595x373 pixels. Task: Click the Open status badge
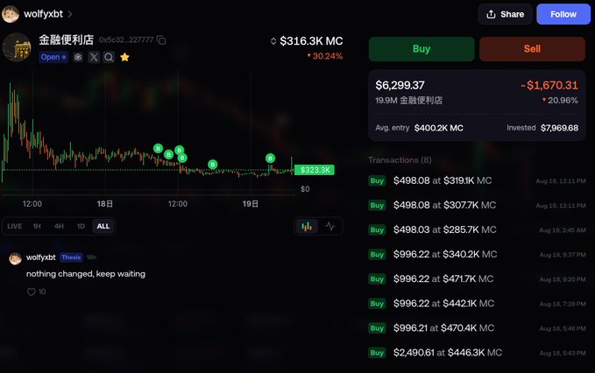click(x=53, y=57)
